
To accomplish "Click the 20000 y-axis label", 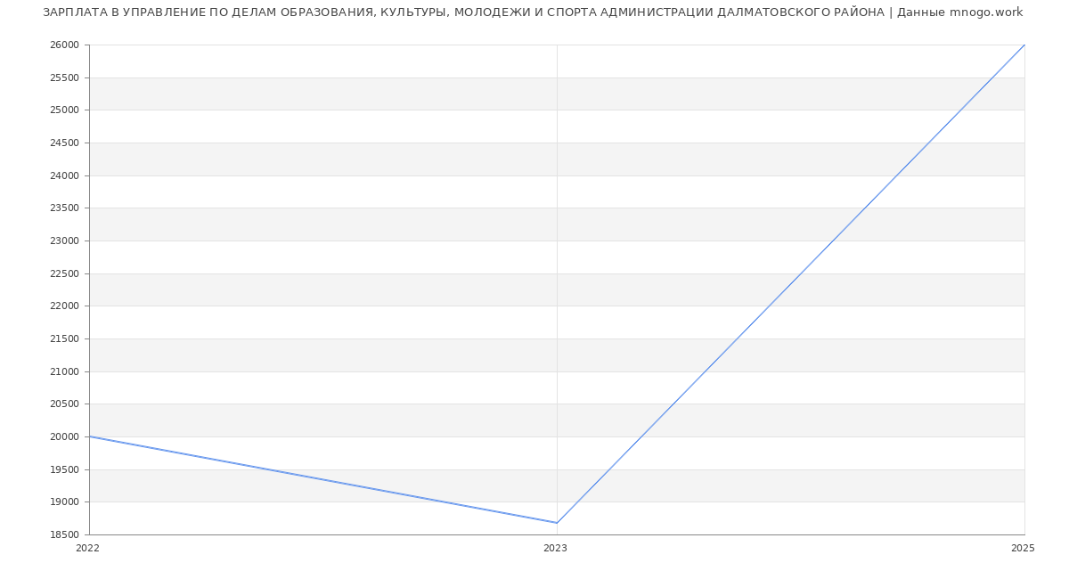I will click(x=66, y=437).
